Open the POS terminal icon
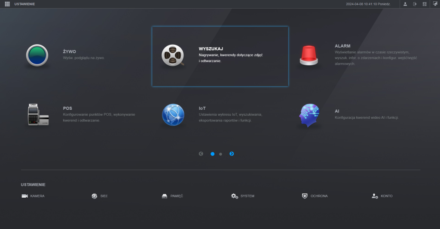 point(38,115)
